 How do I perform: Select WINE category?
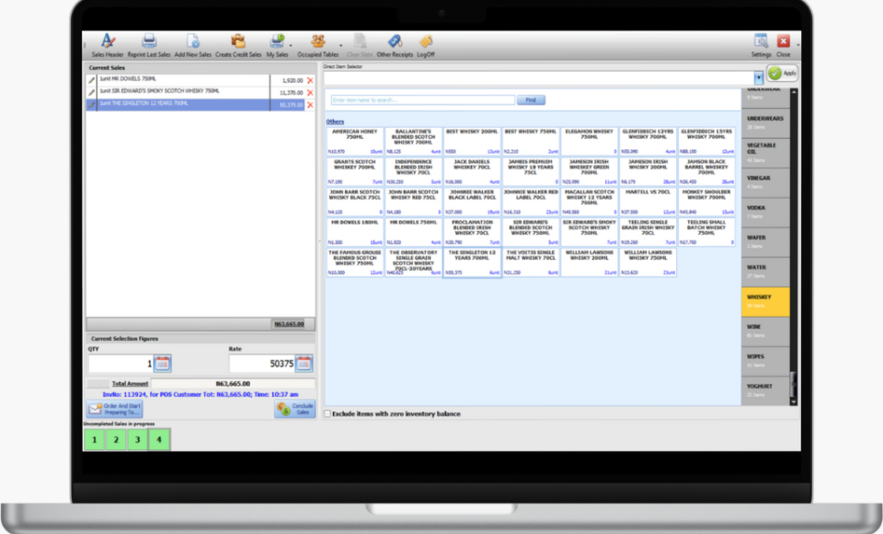pos(765,331)
